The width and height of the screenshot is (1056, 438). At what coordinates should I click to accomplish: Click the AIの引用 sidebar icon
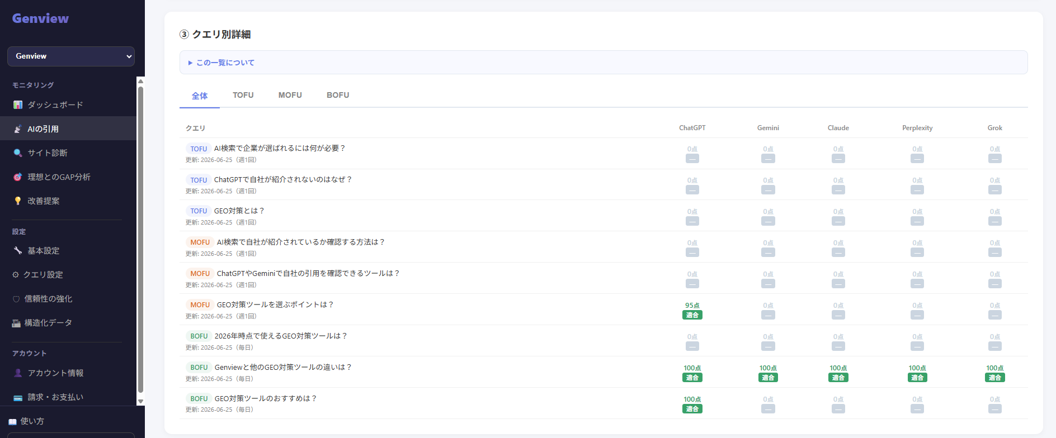pyautogui.click(x=18, y=129)
